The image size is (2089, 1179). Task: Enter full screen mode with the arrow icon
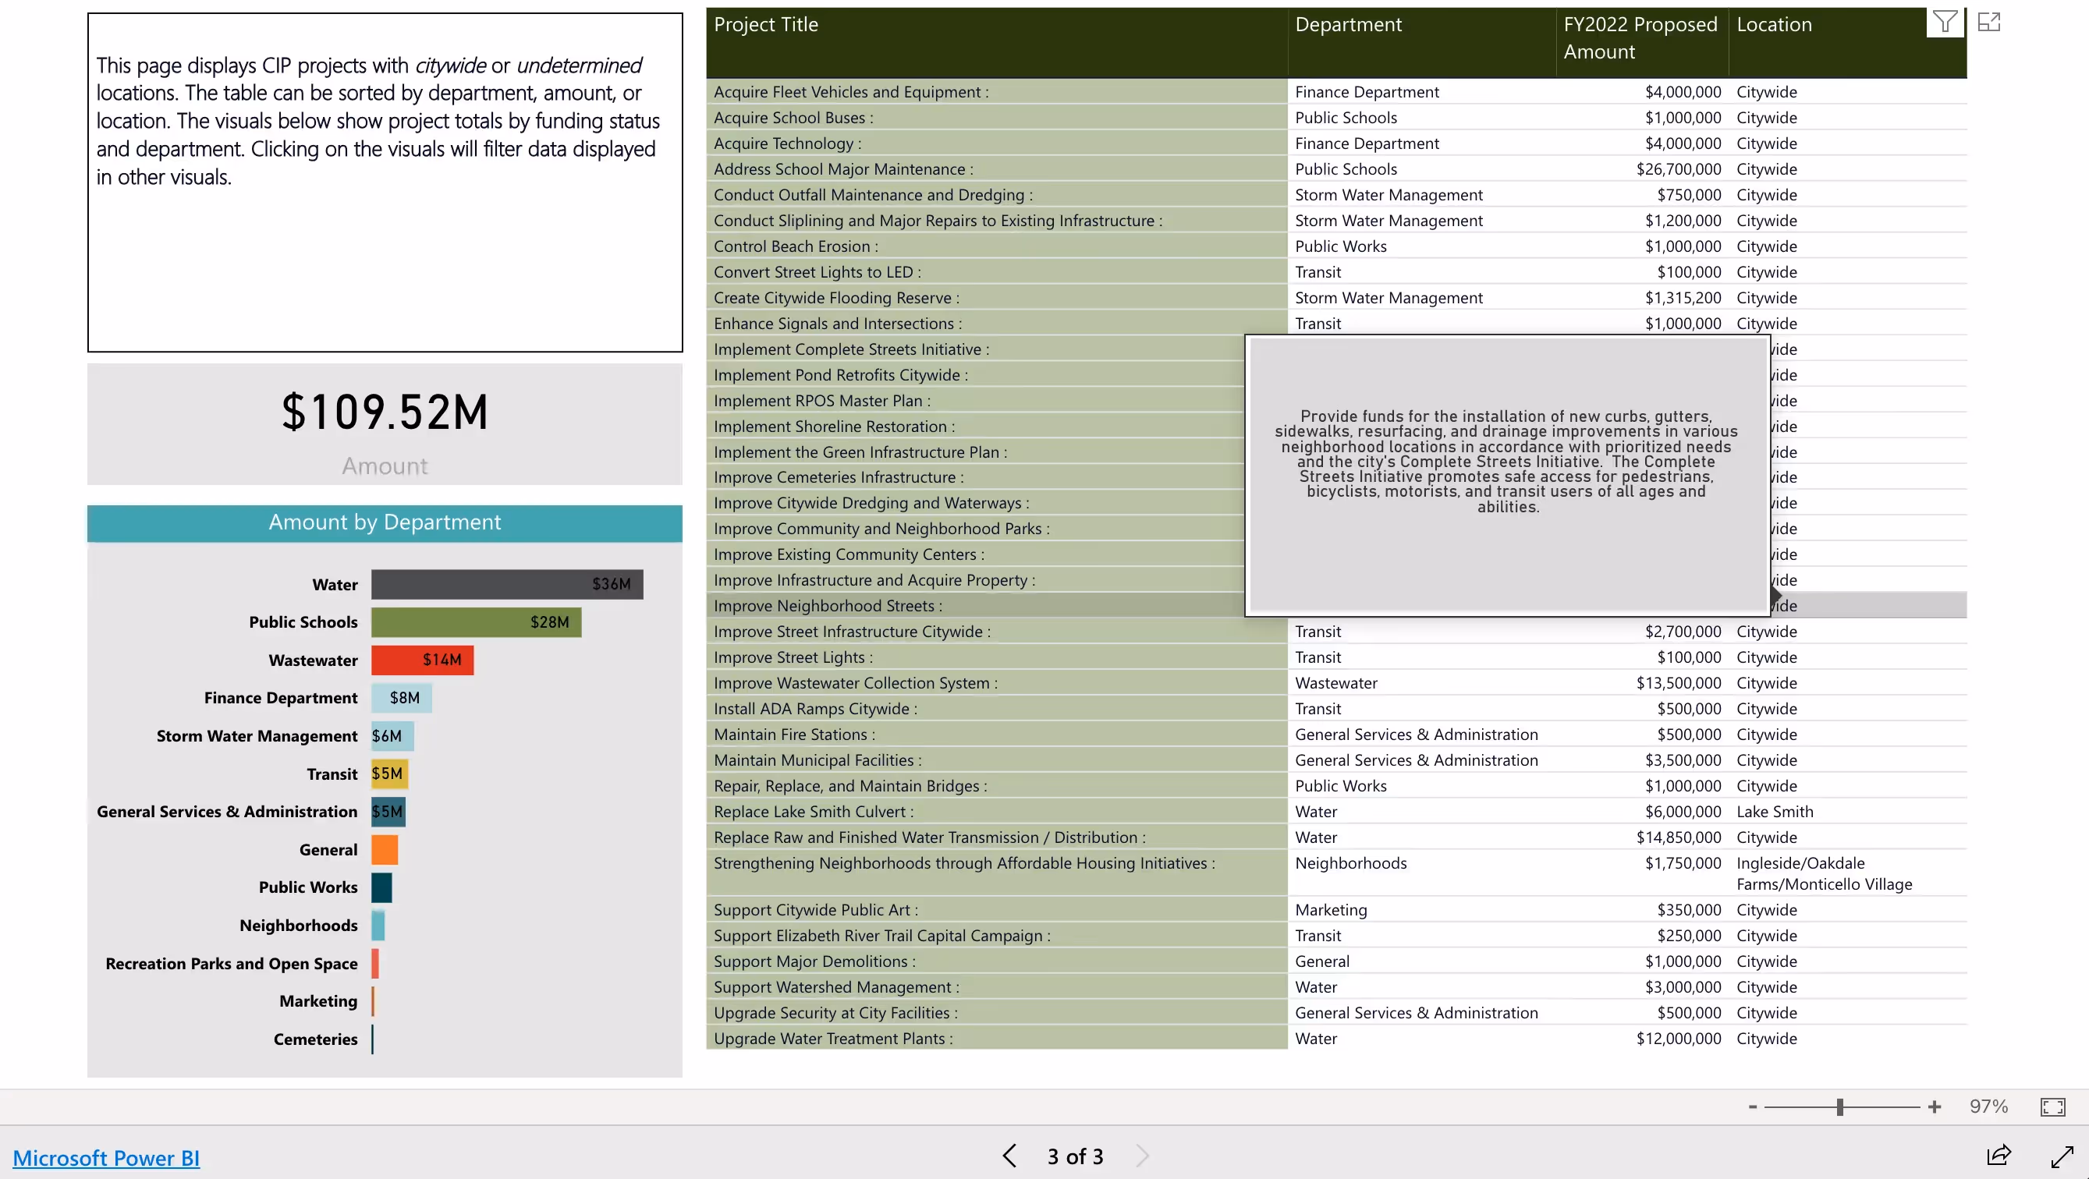[2062, 1156]
